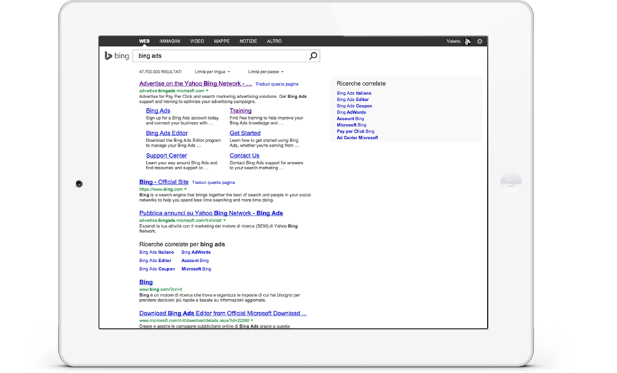Click the 'Get Started' sitelink
Screen dimensions: 617x373
coord(245,133)
